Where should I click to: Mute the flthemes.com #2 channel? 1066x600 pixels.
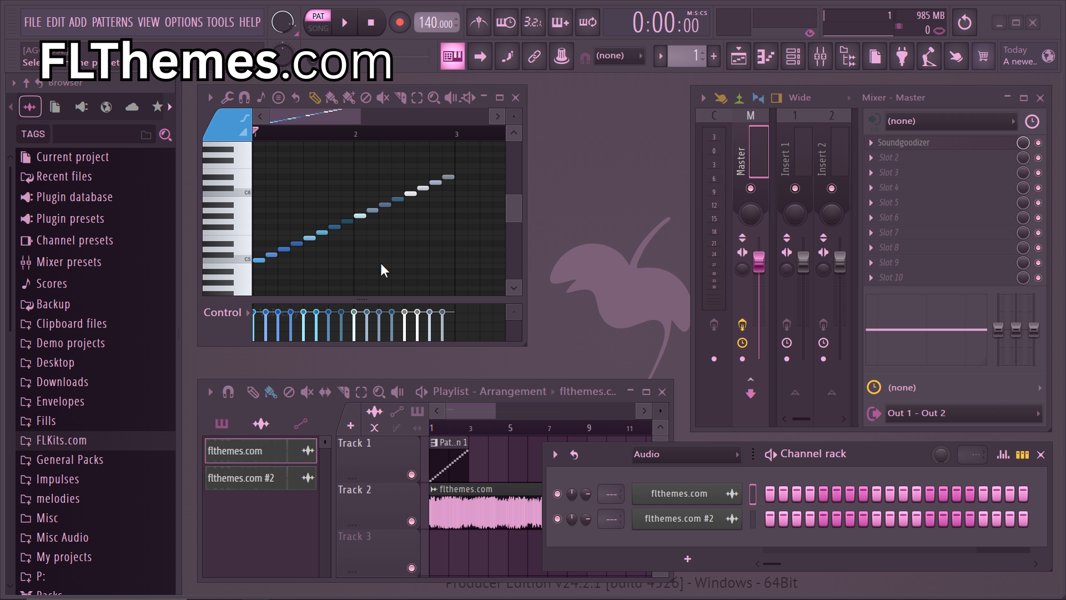[557, 519]
